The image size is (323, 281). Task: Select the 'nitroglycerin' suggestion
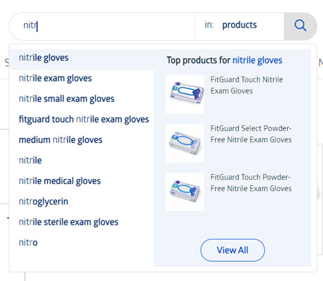[x=82, y=201]
